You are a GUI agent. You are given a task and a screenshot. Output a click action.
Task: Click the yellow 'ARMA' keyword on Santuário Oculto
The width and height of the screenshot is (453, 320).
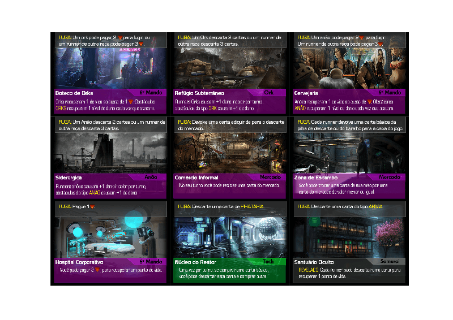click(x=375, y=206)
